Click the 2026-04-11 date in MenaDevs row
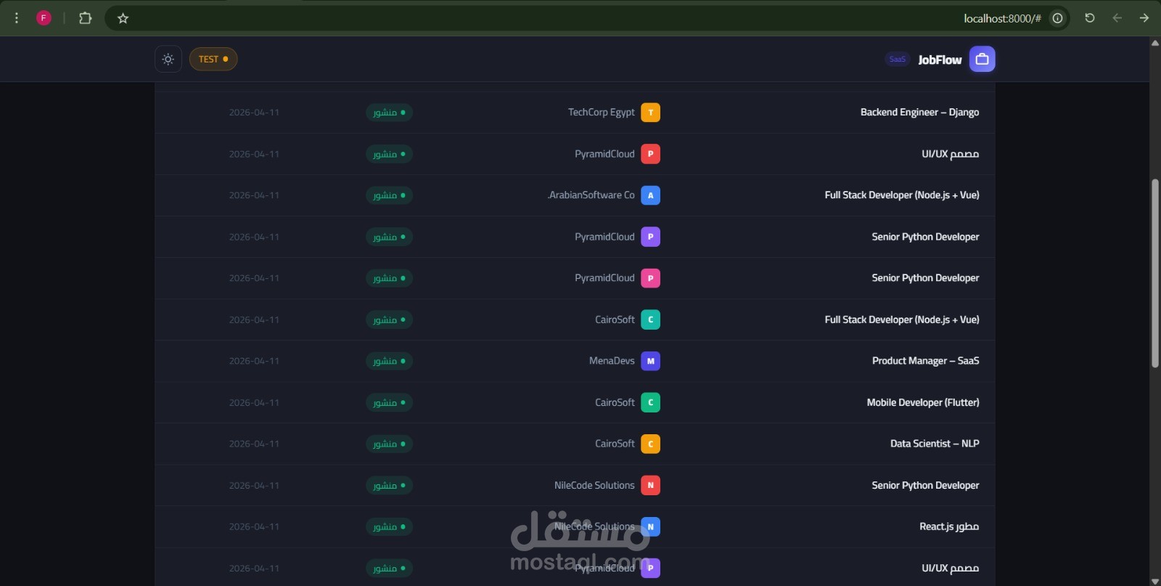The image size is (1161, 586). pyautogui.click(x=254, y=361)
